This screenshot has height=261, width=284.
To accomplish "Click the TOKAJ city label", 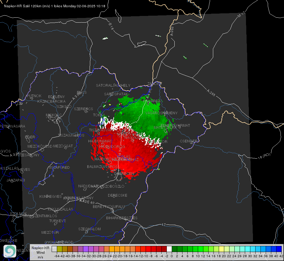I will [x=99, y=115].
